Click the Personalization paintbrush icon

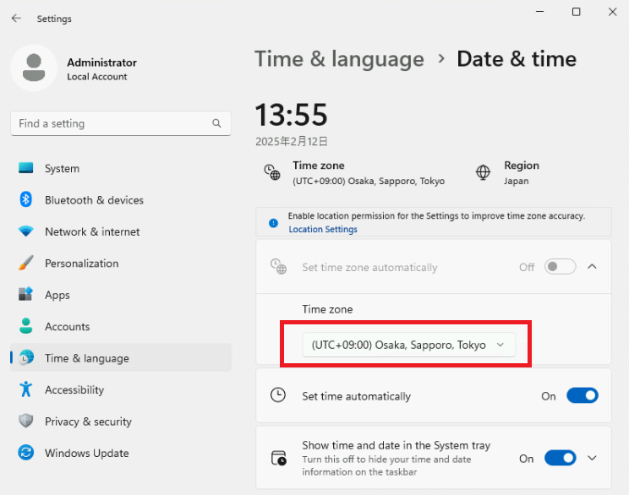pos(25,264)
